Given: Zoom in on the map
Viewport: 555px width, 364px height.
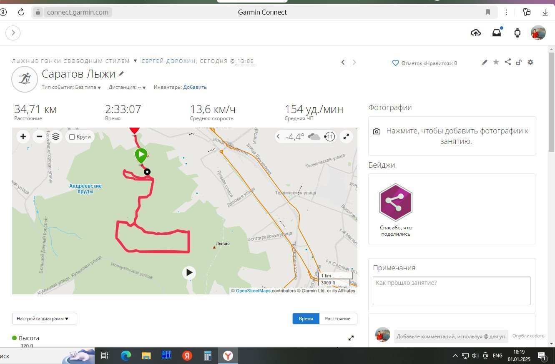Looking at the screenshot, I should point(23,136).
